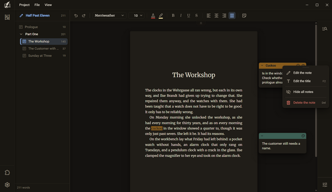Align text to the right
The height and width of the screenshot is (192, 332).
pyautogui.click(x=224, y=15)
